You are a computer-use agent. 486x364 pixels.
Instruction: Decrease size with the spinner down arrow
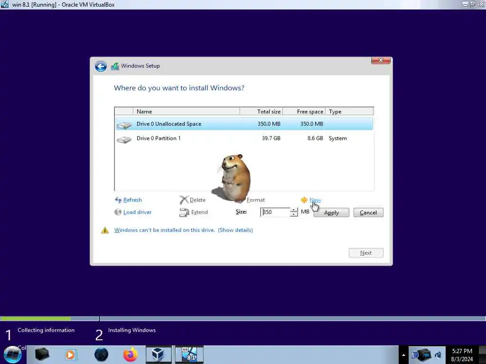[x=294, y=215]
